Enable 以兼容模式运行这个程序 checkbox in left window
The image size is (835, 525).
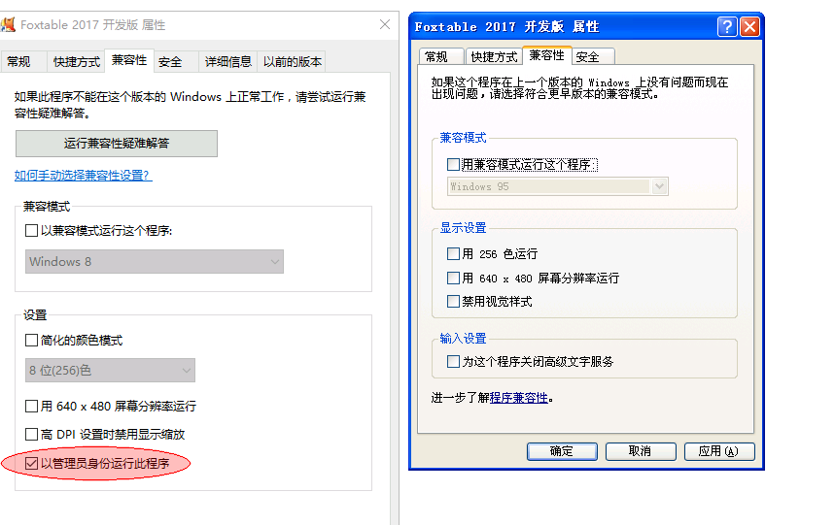[31, 231]
